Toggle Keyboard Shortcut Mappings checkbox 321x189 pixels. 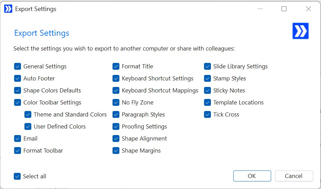(116, 90)
